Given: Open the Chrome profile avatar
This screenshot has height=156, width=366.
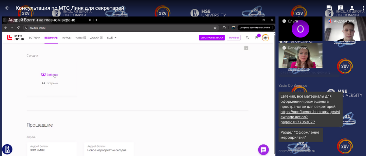Looking at the screenshot, I should pyautogui.click(x=233, y=28).
